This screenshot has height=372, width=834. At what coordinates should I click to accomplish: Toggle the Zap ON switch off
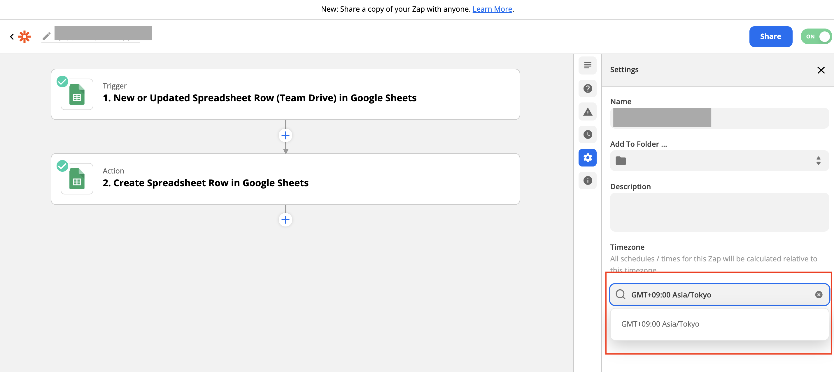pos(816,36)
